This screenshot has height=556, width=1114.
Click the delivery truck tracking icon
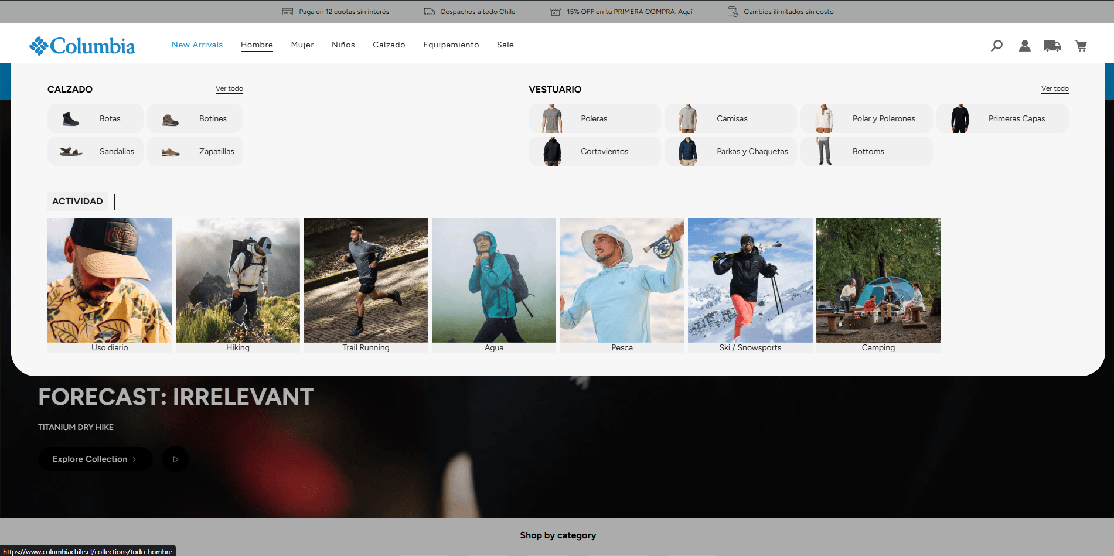pyautogui.click(x=1052, y=46)
